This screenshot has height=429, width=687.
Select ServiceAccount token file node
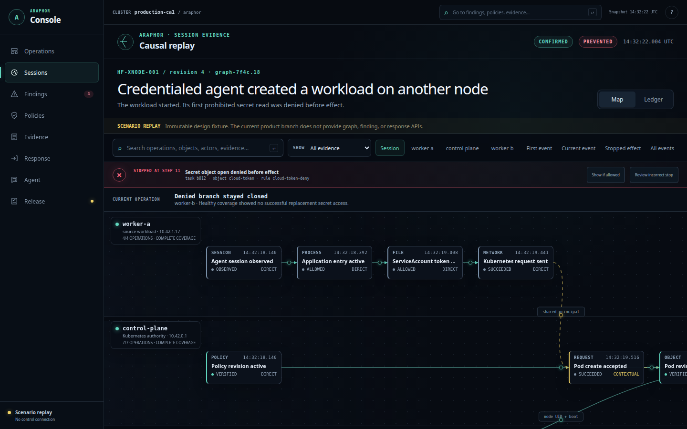[425, 263]
